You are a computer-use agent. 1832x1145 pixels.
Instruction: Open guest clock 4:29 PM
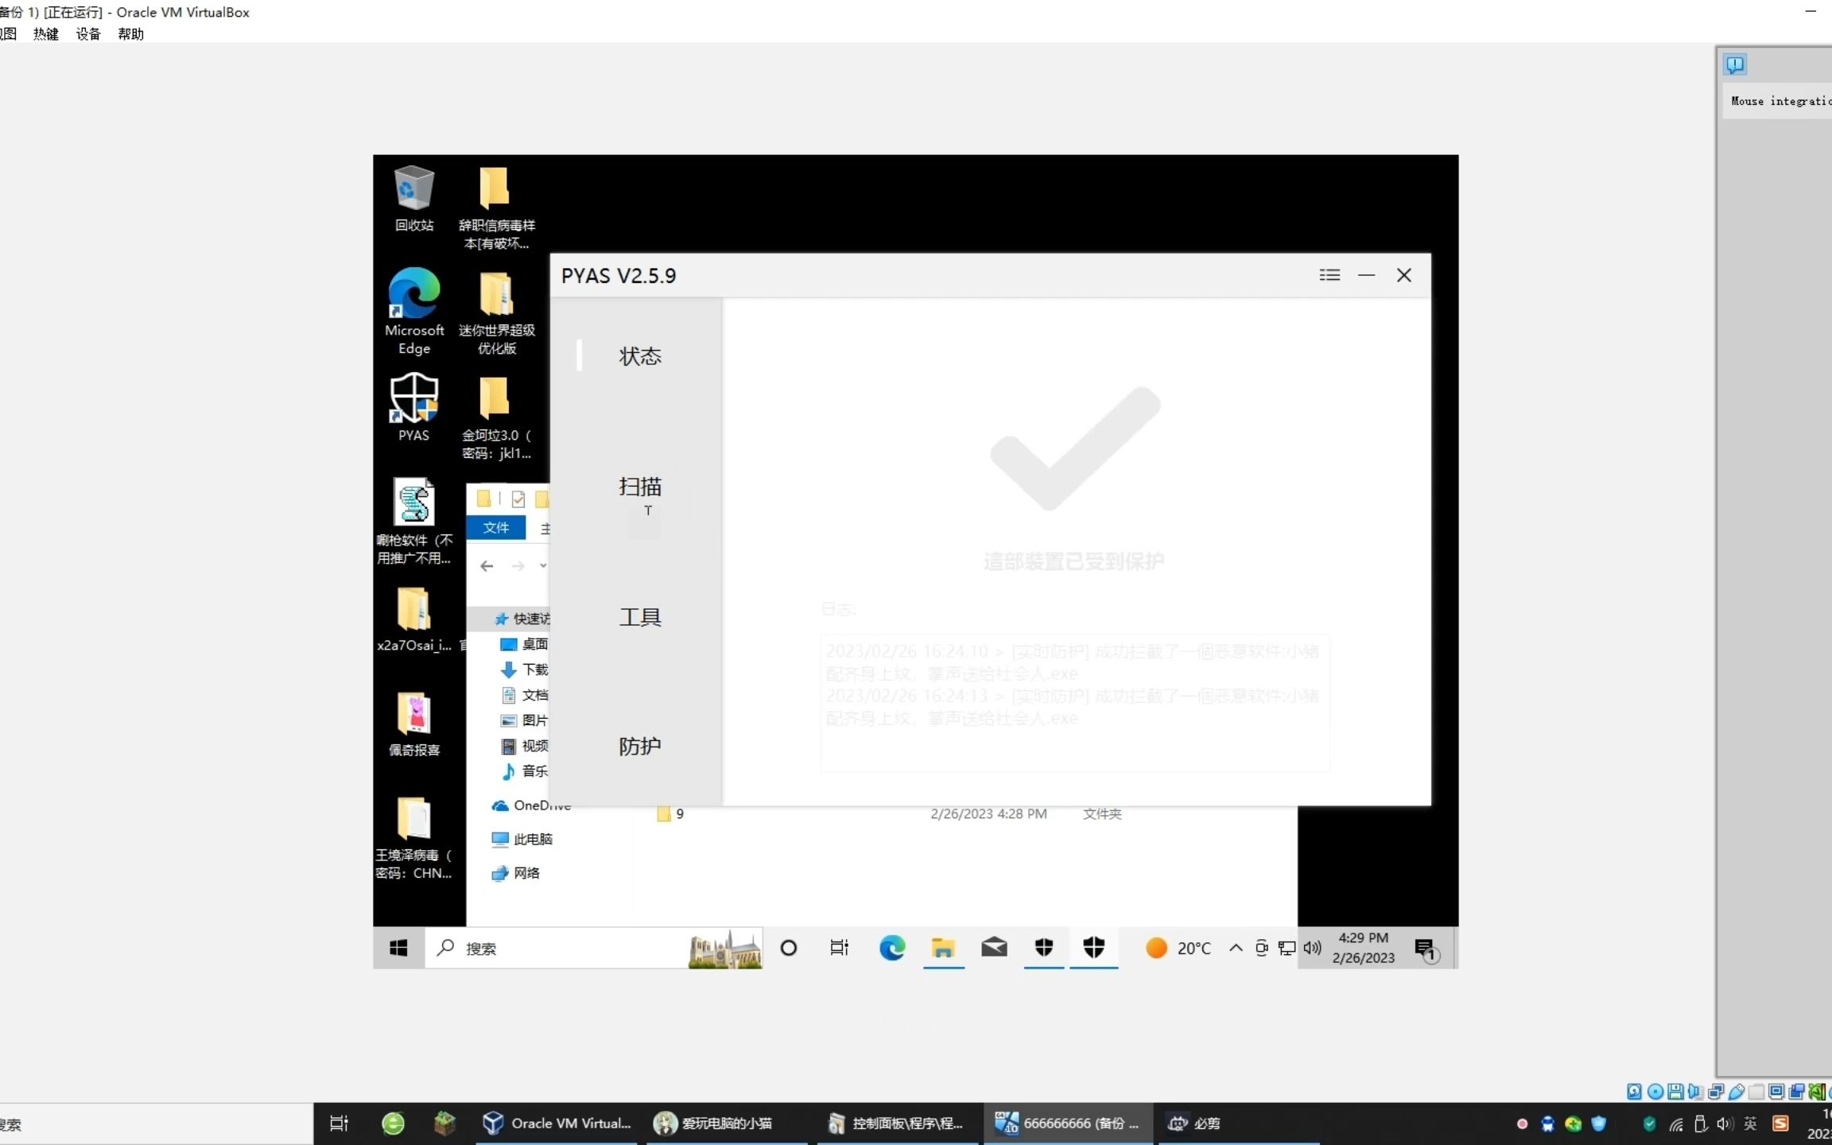tap(1363, 948)
